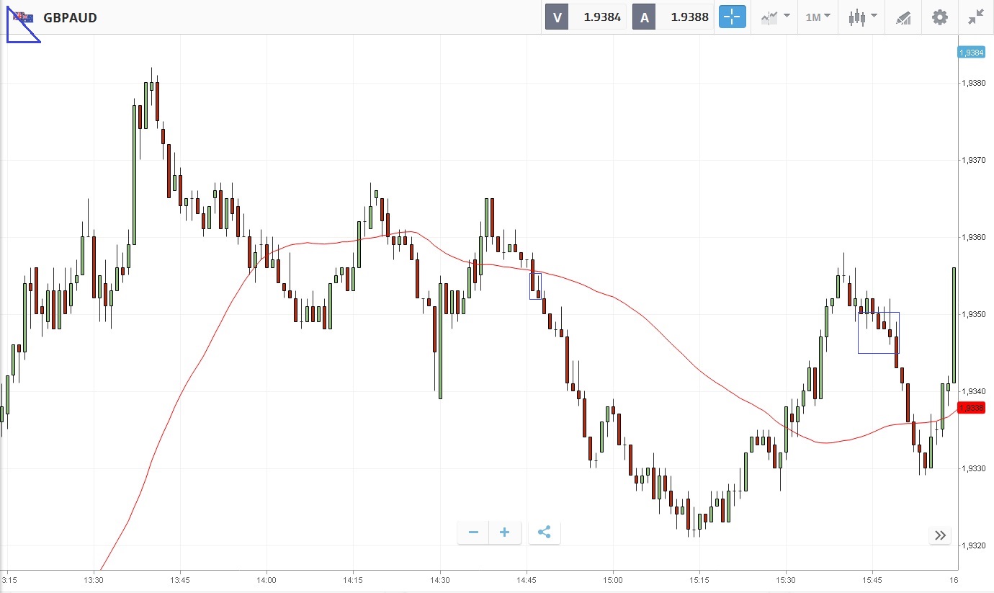Click the 1,9360 price axis label

tap(973, 237)
